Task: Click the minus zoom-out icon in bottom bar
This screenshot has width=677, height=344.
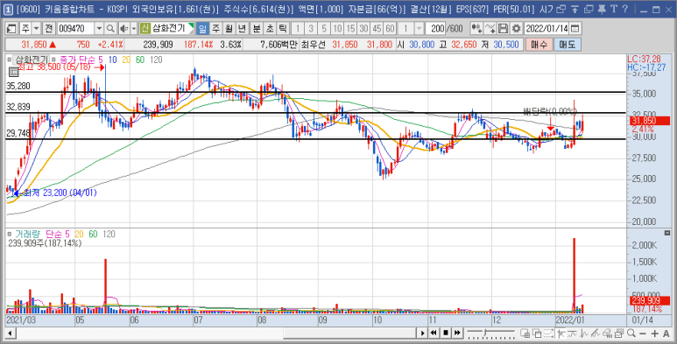Action: (x=643, y=333)
